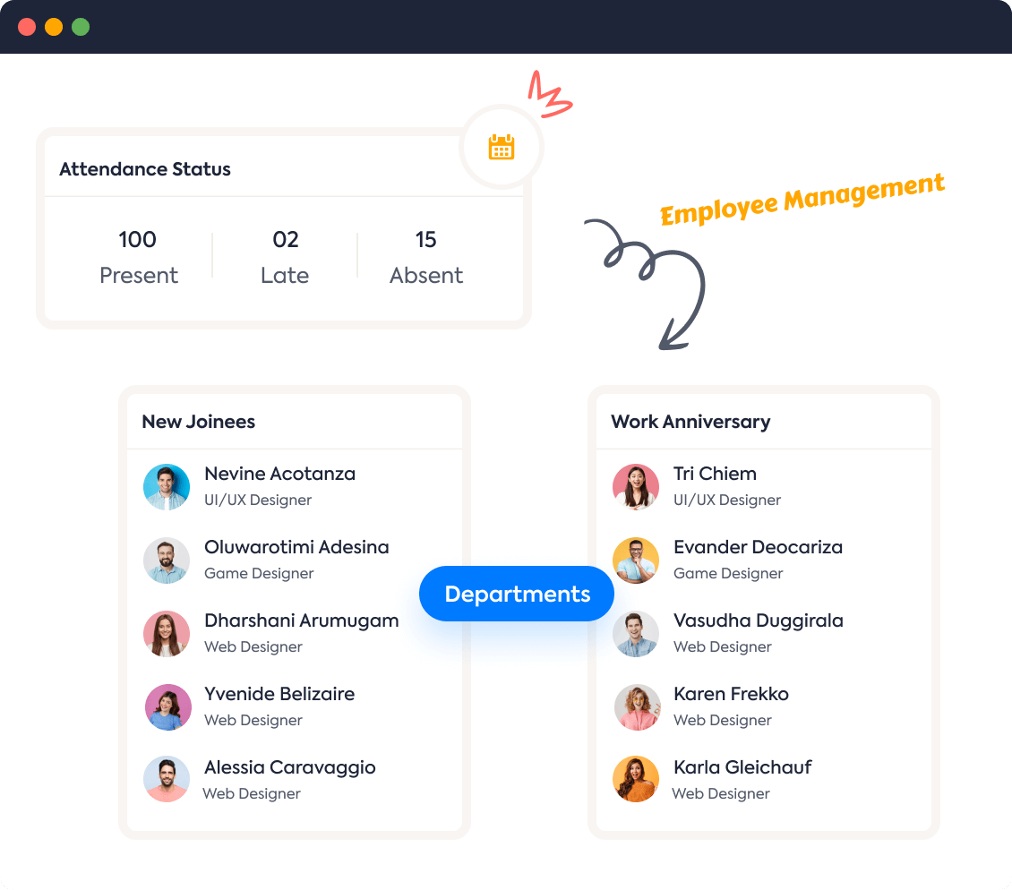1012x890 pixels.
Task: Click Tri Chiem's profile picture
Action: click(636, 486)
